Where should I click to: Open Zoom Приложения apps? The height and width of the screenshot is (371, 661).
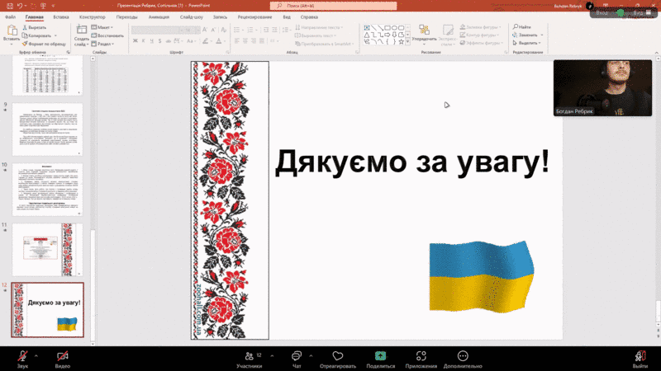click(x=421, y=359)
